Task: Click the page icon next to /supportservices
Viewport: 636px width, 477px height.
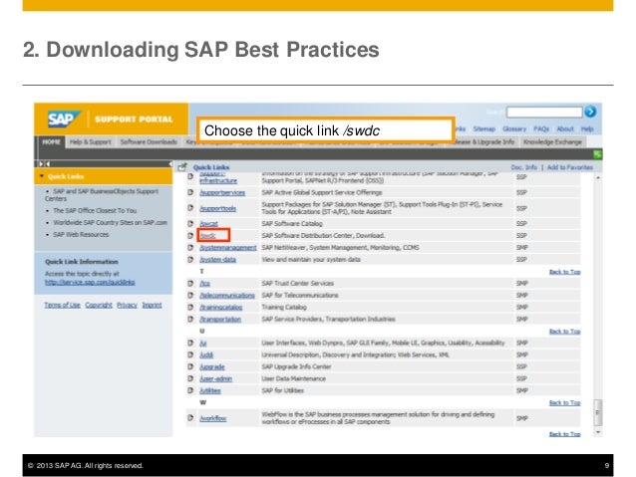Action: click(190, 192)
